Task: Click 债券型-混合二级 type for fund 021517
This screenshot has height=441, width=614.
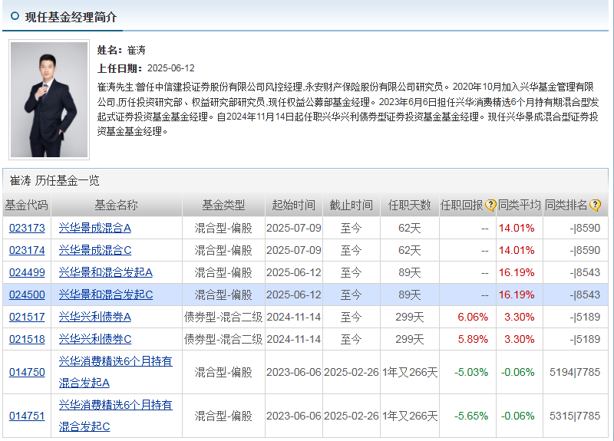Action: pyautogui.click(x=223, y=318)
